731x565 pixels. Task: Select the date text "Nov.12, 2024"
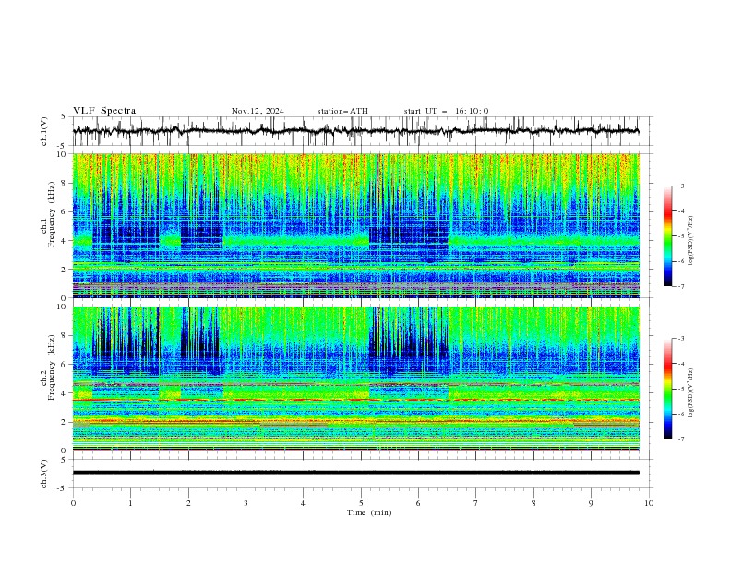[258, 111]
